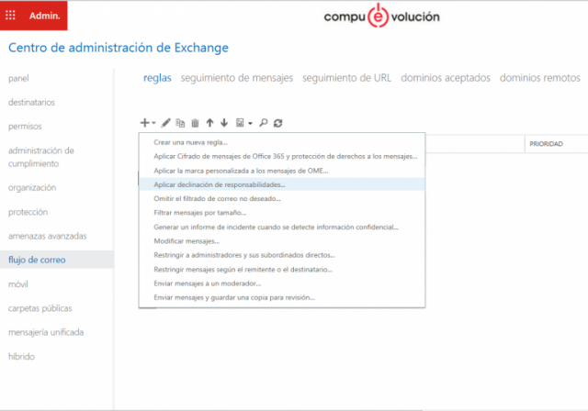Select 'Crear una nueva regla...' menu entry
The width and height of the screenshot is (588, 411).
point(191,142)
